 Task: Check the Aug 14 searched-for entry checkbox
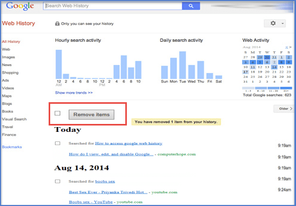(x=58, y=181)
